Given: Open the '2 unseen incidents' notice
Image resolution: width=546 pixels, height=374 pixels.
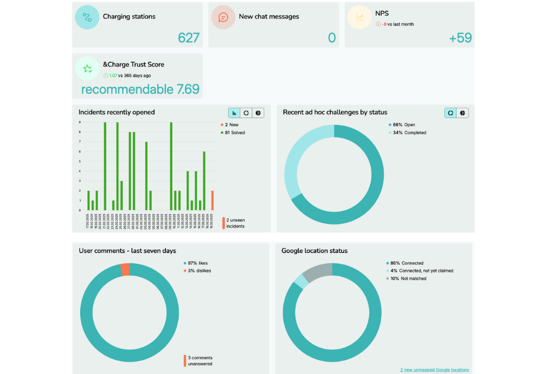Looking at the screenshot, I should [x=234, y=223].
